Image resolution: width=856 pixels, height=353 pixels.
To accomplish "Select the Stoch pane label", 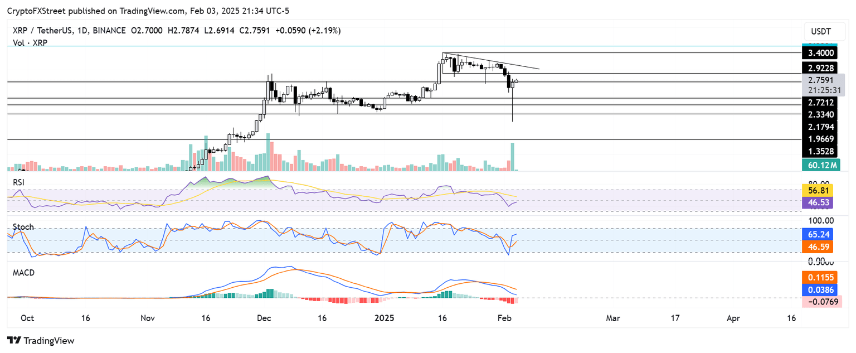I will click(x=23, y=227).
